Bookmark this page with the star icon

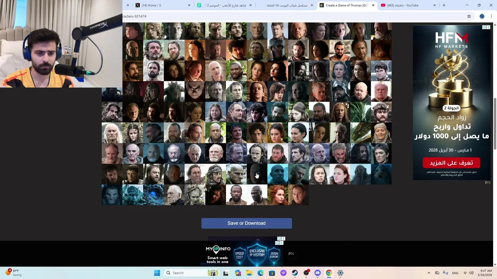469,16
